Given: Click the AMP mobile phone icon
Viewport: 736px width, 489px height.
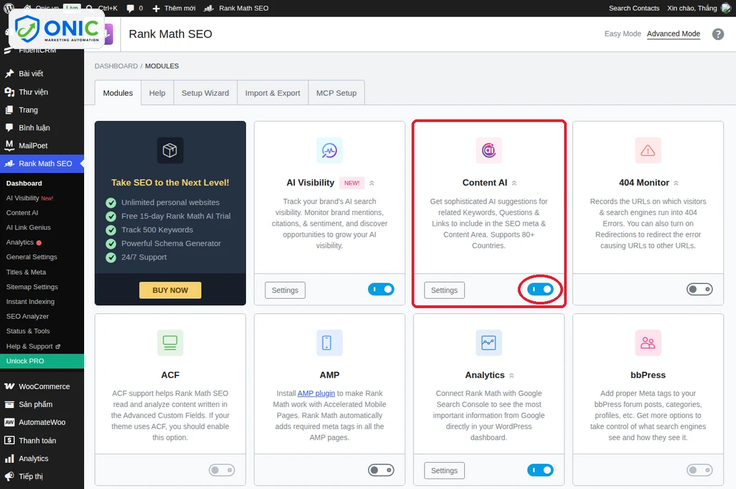Looking at the screenshot, I should pos(329,342).
